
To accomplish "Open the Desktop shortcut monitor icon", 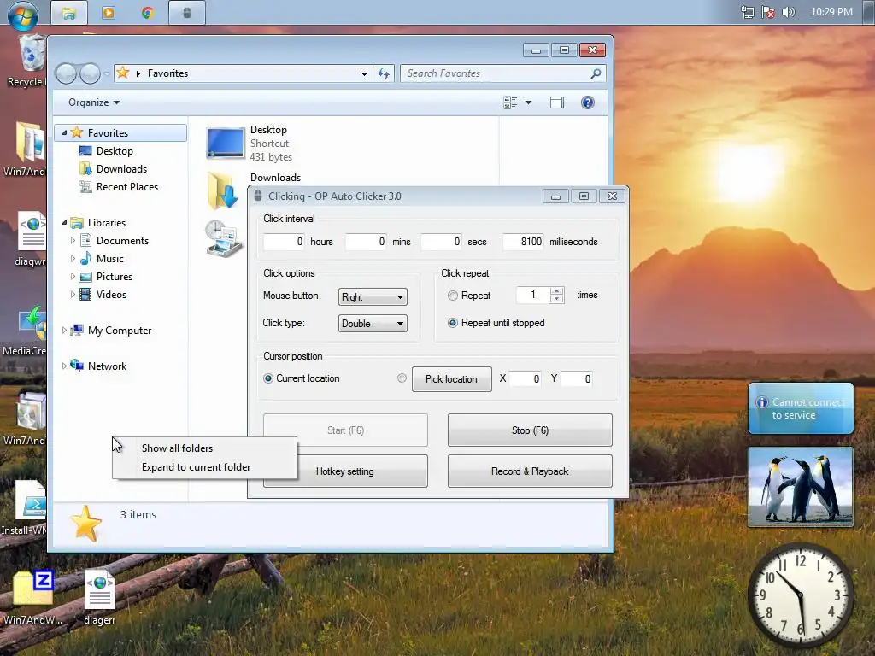I will click(225, 143).
